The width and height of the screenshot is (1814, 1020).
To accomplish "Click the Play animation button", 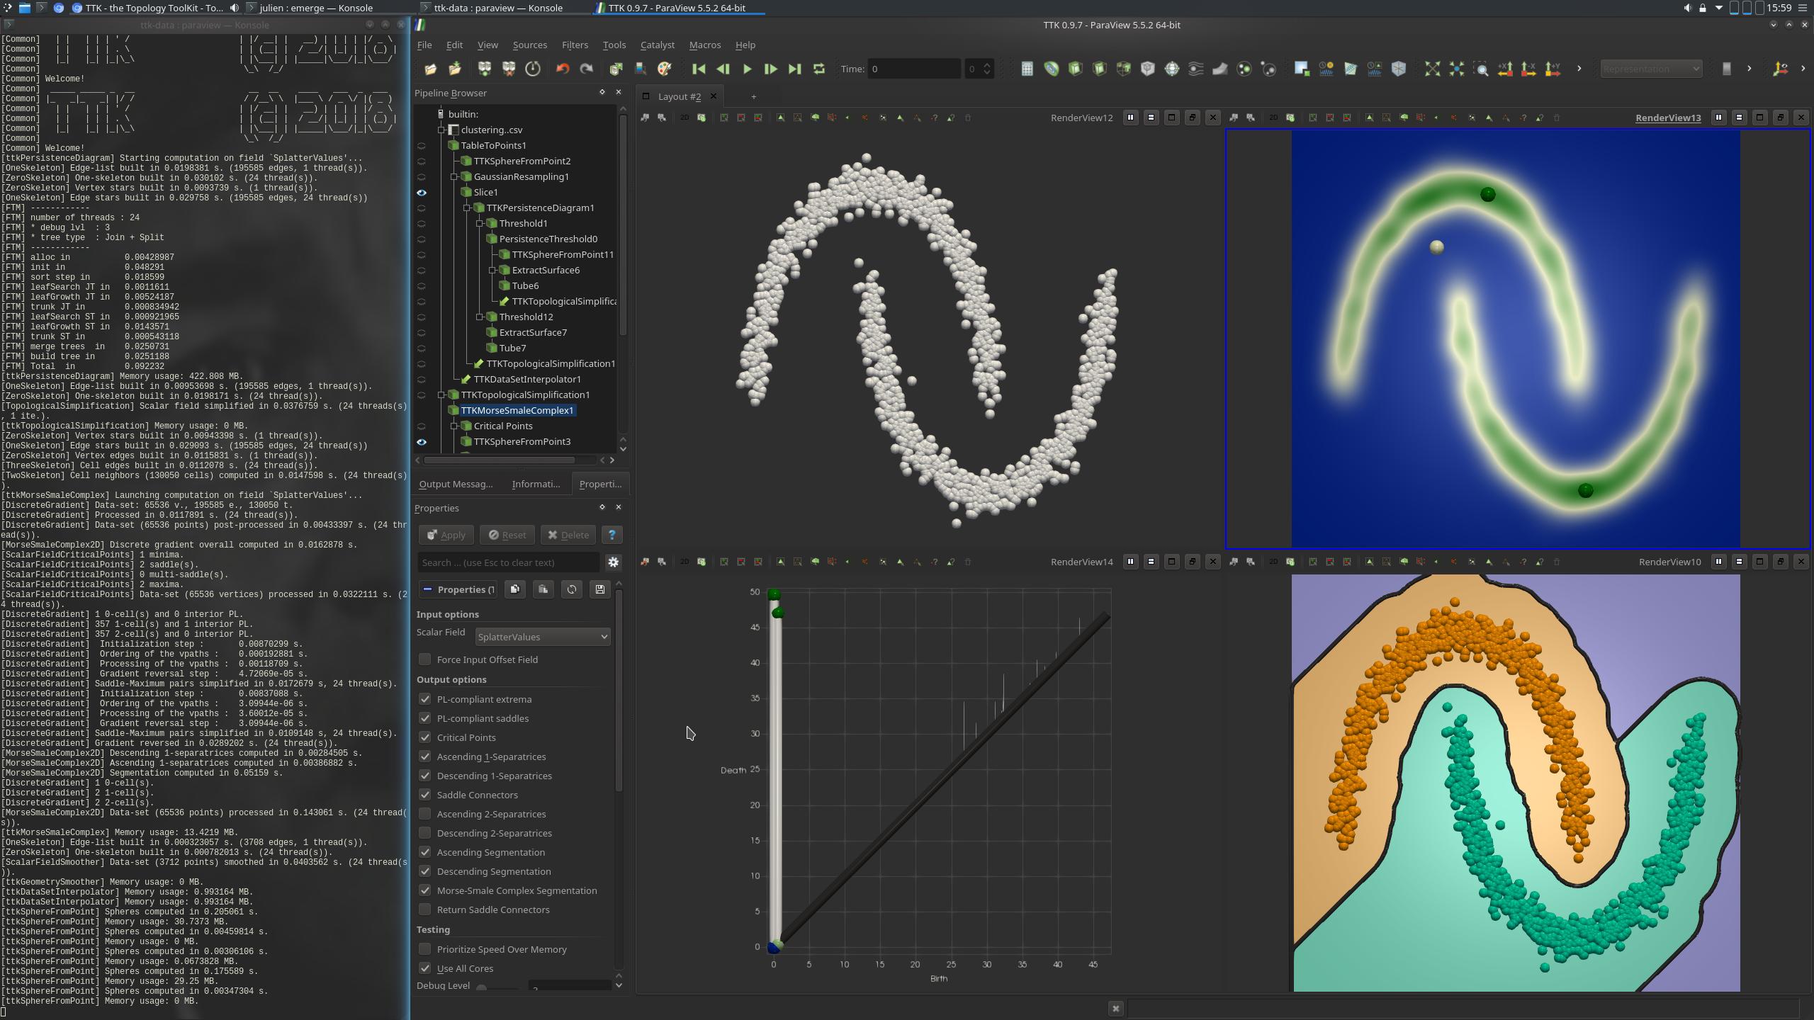I will 747,69.
